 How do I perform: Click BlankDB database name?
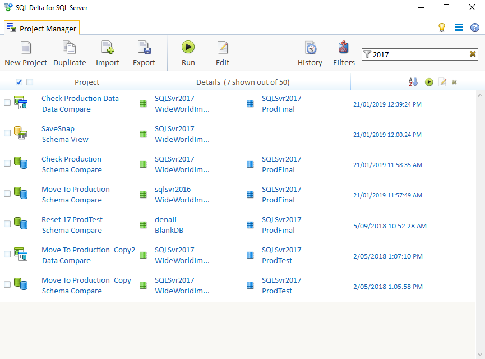pos(169,230)
